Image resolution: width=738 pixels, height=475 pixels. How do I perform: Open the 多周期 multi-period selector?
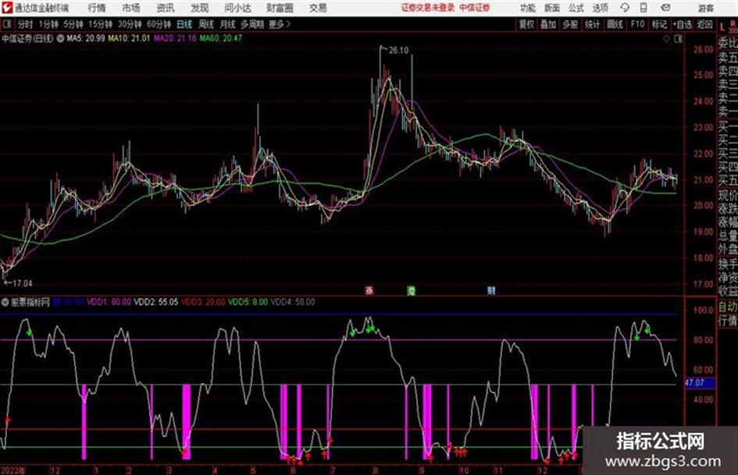tap(253, 24)
